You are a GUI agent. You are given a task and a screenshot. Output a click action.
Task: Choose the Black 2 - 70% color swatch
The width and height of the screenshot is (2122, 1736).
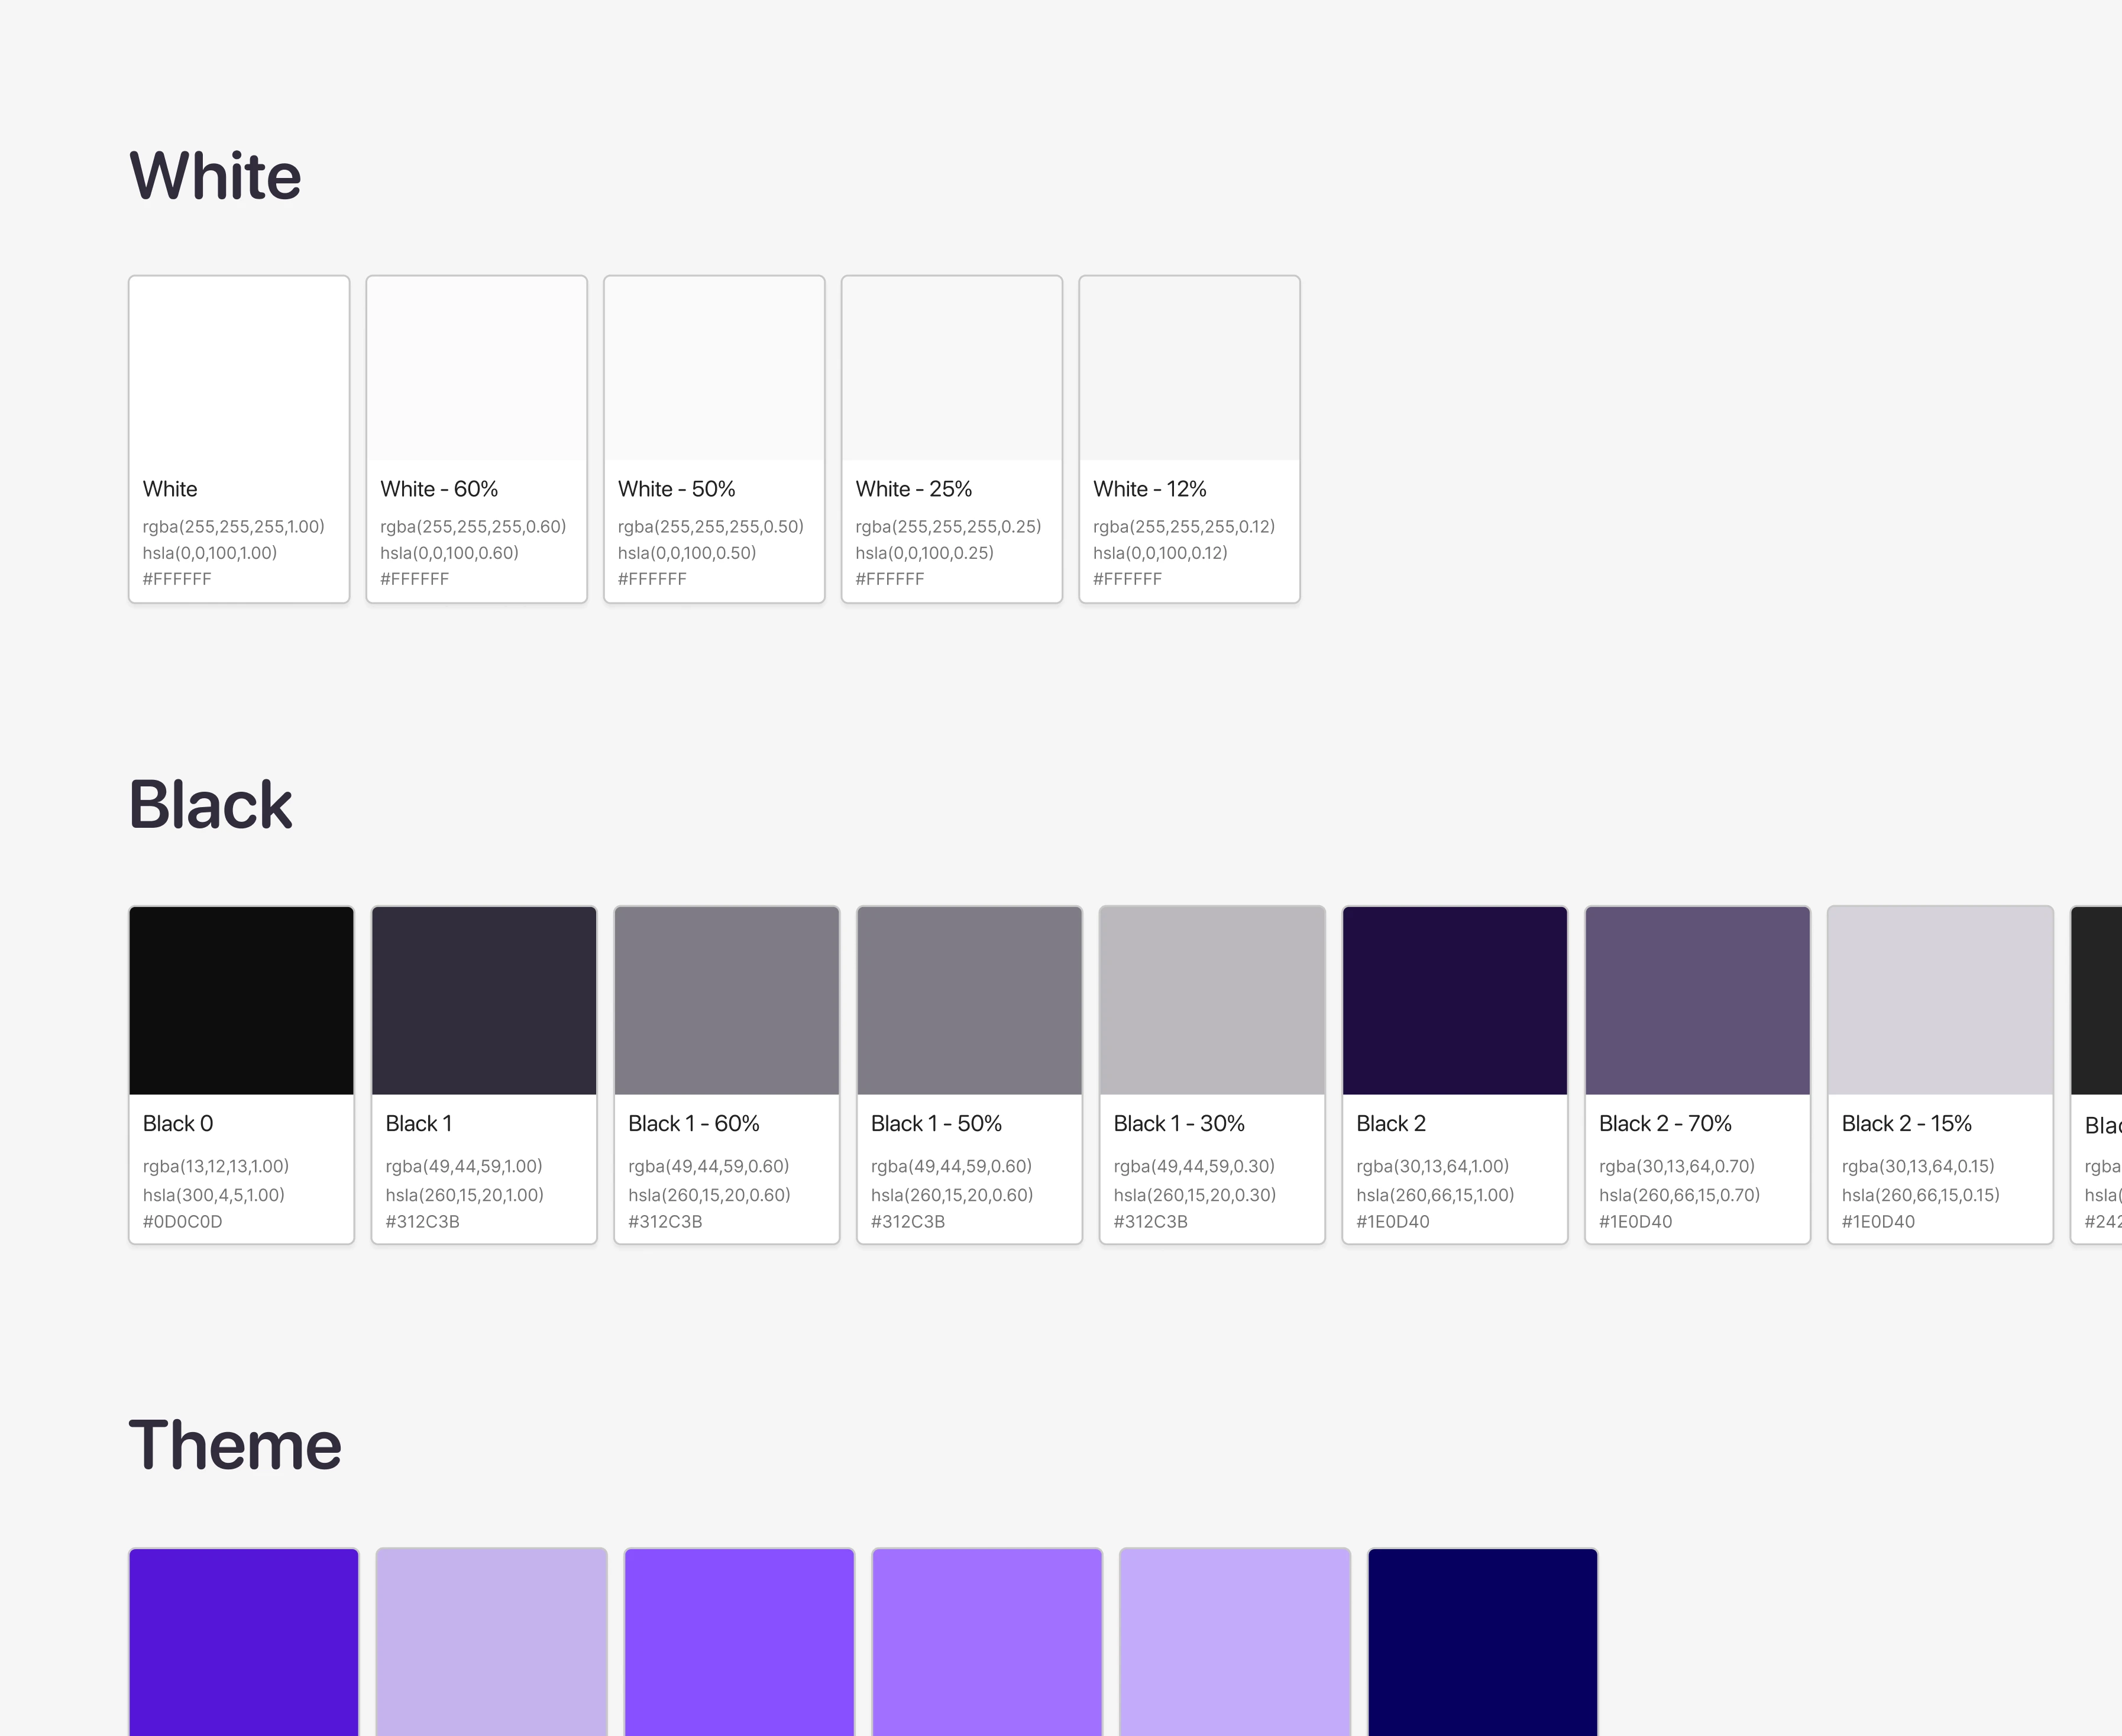(1698, 1001)
